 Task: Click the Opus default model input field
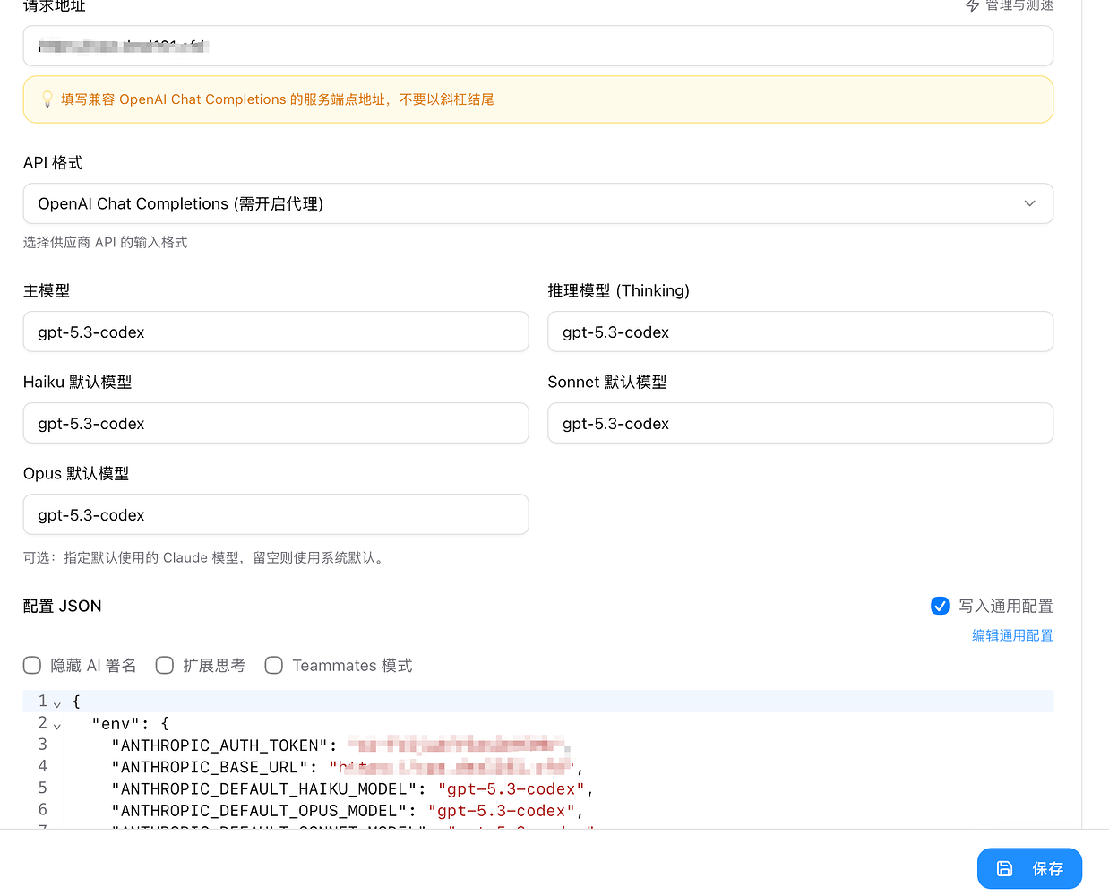[276, 515]
